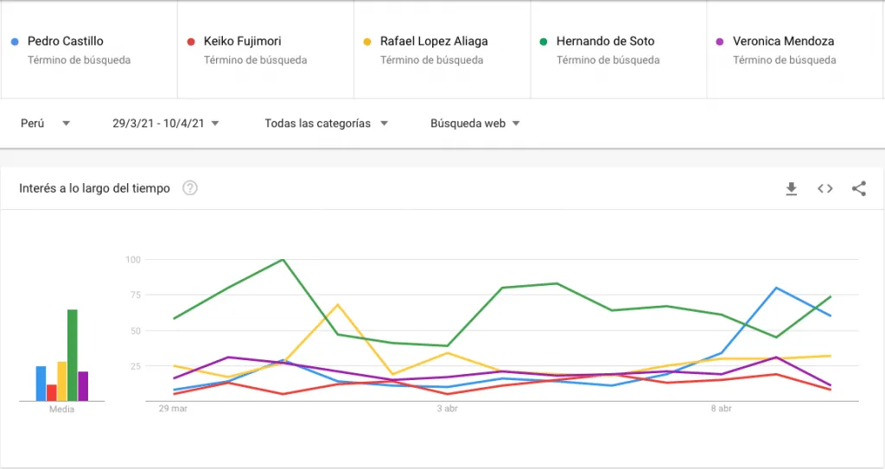Click the '3 abr' axis label
The width and height of the screenshot is (885, 469).
[447, 408]
